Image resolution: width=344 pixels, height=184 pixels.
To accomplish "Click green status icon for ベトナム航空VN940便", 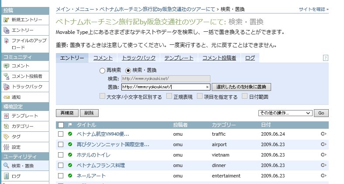I will [70, 134].
